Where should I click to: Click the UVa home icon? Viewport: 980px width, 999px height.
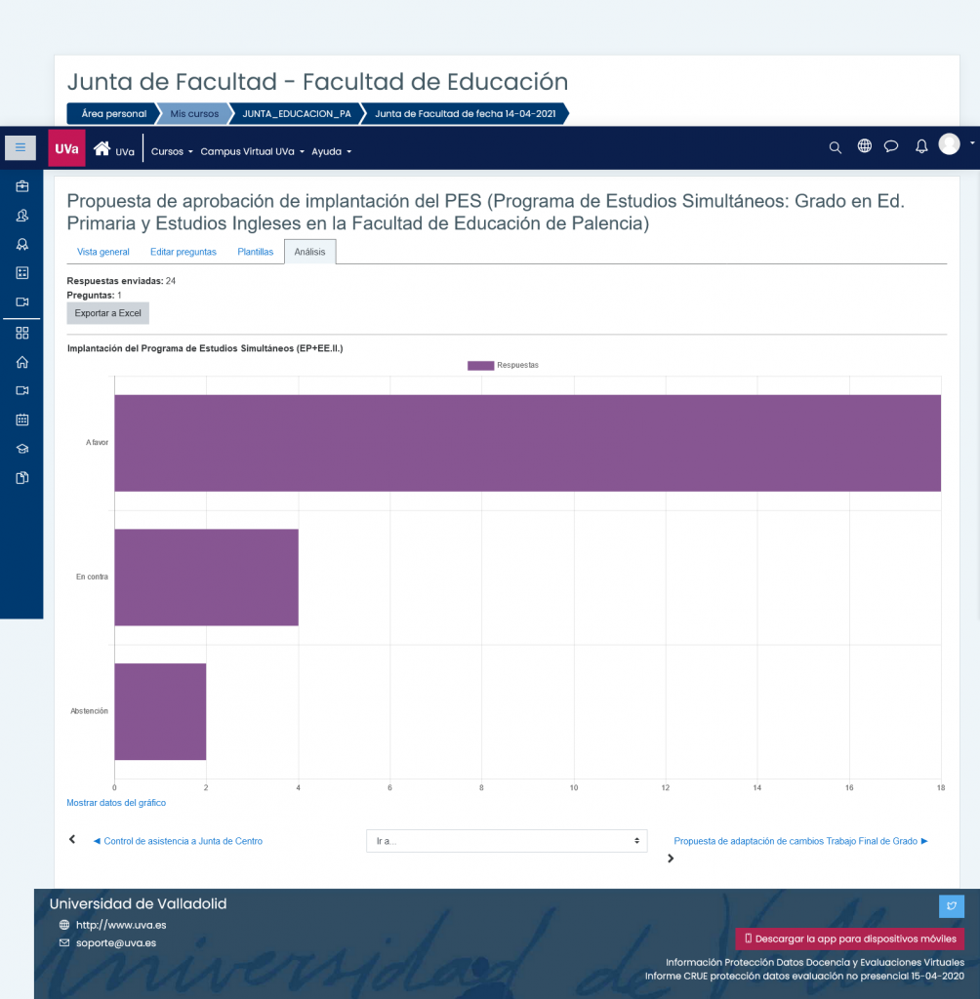[102, 149]
